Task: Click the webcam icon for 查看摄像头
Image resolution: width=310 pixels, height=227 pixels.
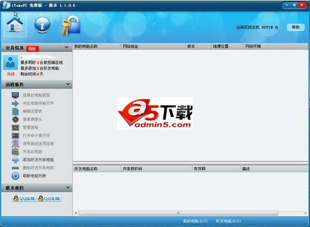Action: 16,119
